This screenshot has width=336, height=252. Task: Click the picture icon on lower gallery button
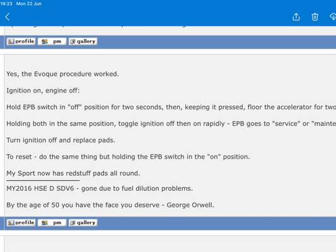coord(72,222)
